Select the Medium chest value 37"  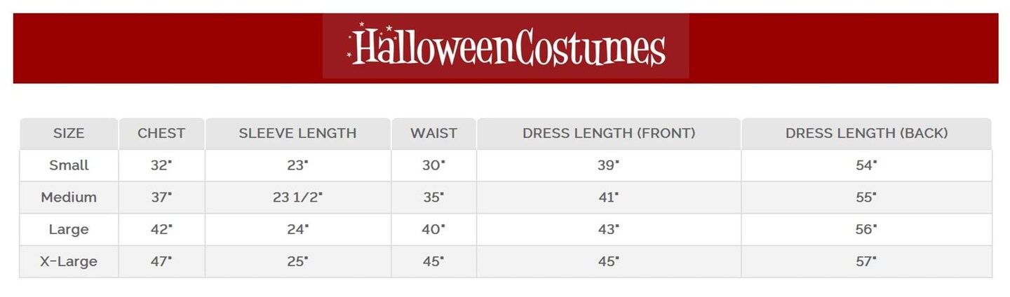tap(161, 198)
